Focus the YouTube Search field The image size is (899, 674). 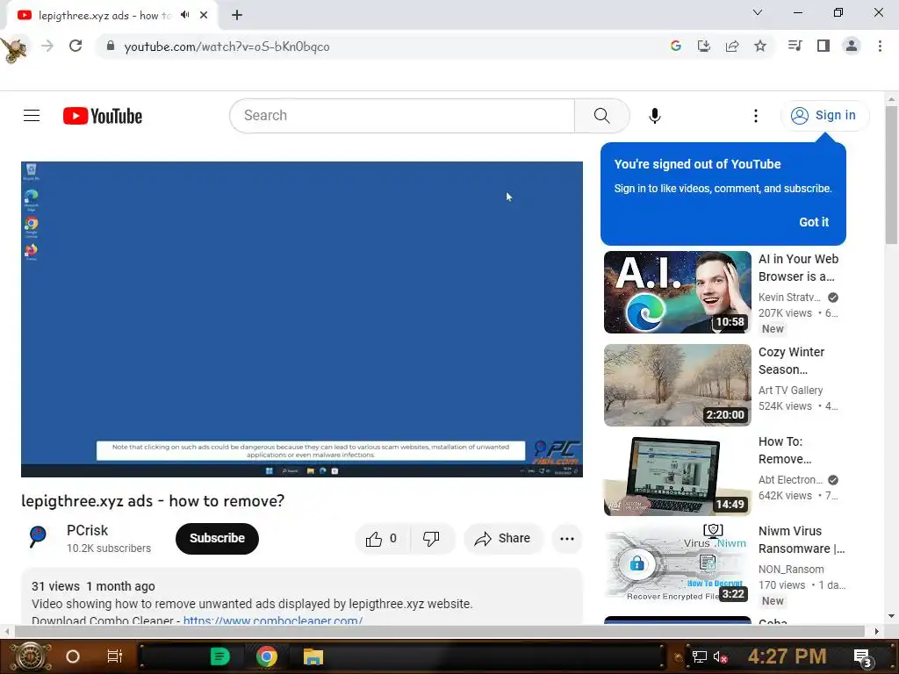tap(402, 116)
